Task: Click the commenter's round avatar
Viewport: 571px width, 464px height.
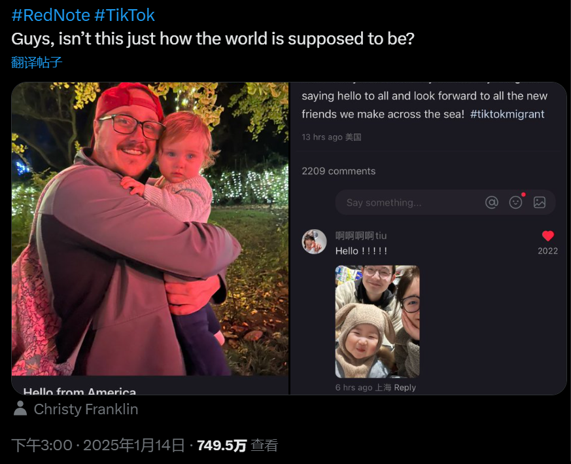Action: pos(314,241)
